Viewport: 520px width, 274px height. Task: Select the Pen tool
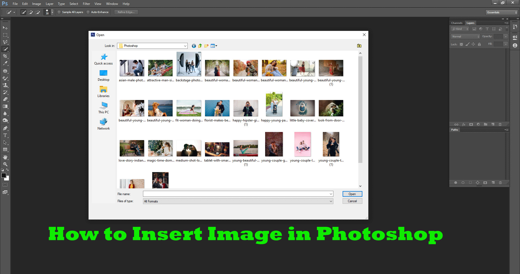coord(5,128)
